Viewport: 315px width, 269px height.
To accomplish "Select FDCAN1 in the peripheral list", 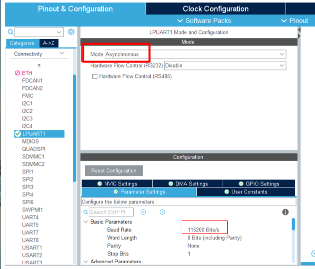I will tap(32, 80).
